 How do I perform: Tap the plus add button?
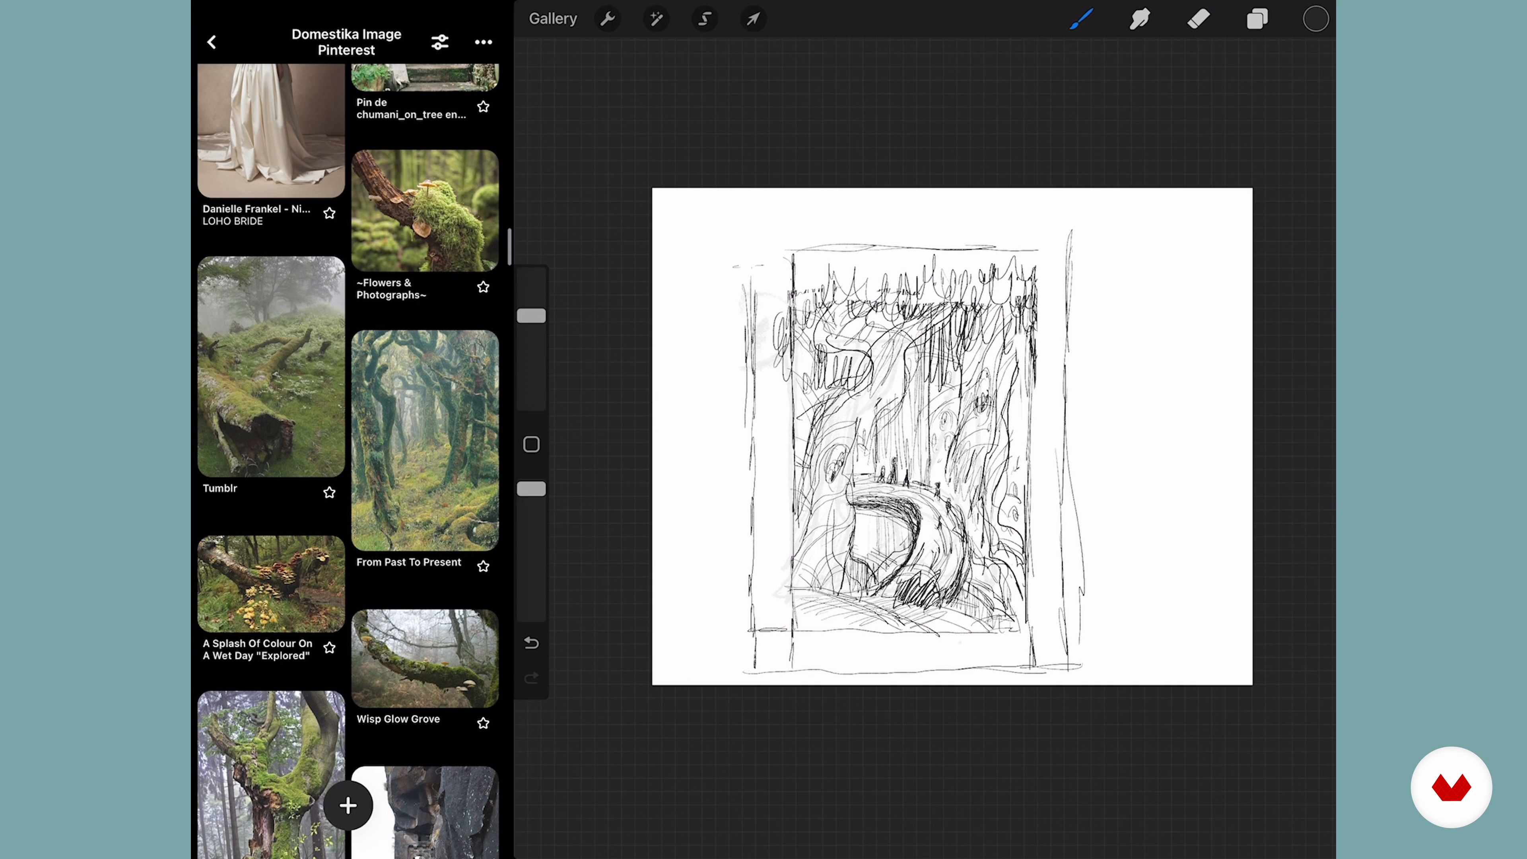pyautogui.click(x=348, y=805)
